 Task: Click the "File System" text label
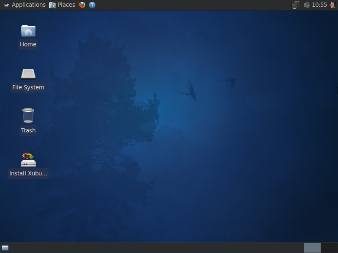point(28,87)
